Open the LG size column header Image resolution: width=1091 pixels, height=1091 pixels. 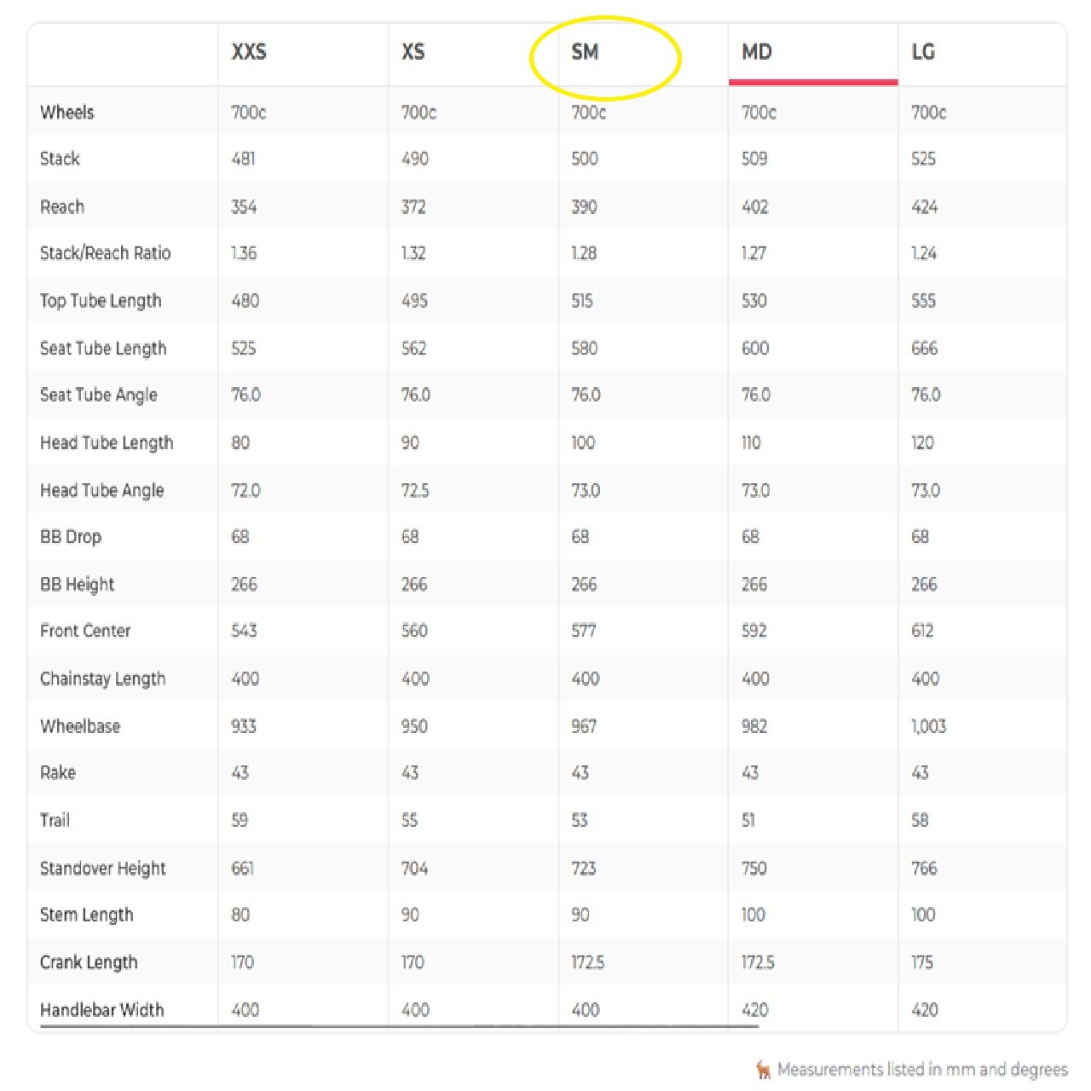pos(923,53)
